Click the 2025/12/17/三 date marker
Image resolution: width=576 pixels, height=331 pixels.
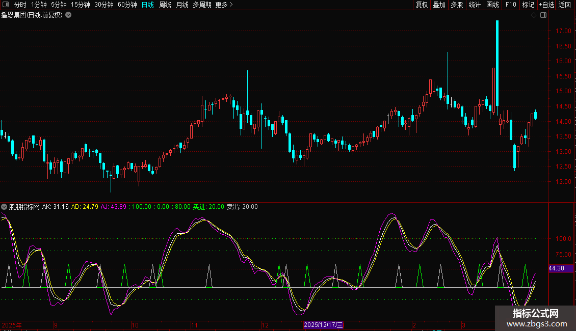(323, 325)
